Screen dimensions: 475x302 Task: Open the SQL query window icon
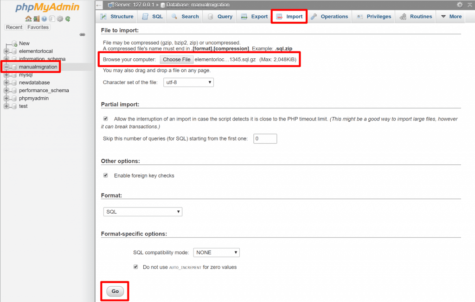52,19
